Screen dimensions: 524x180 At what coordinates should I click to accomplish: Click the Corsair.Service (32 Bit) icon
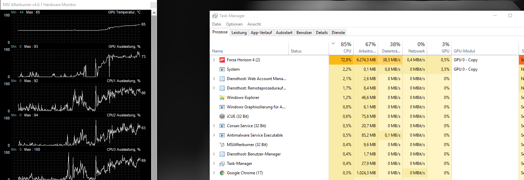pos(222,126)
